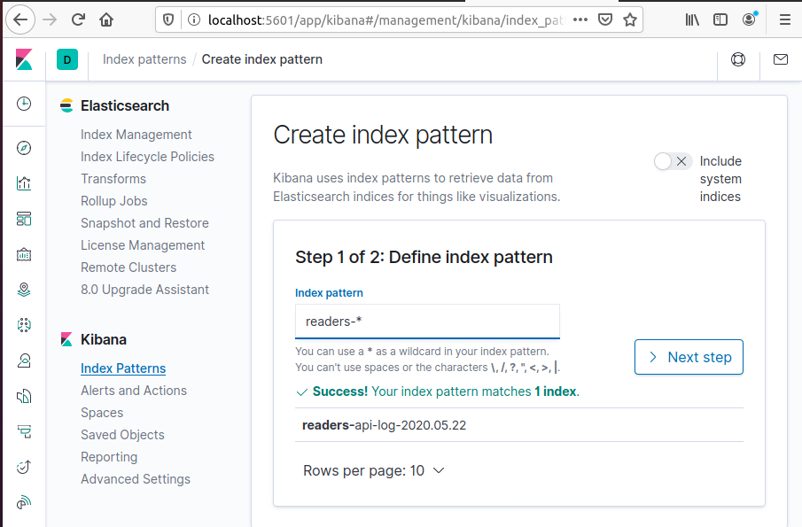Screen dimensions: 802x527
Task: Click the green D space avatar
Action: tap(67, 60)
